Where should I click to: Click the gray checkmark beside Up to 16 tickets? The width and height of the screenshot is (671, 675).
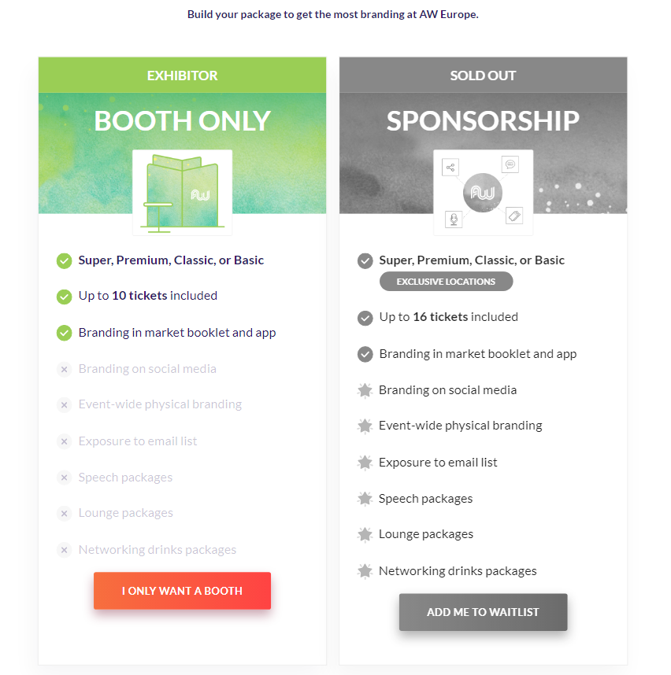coord(365,318)
